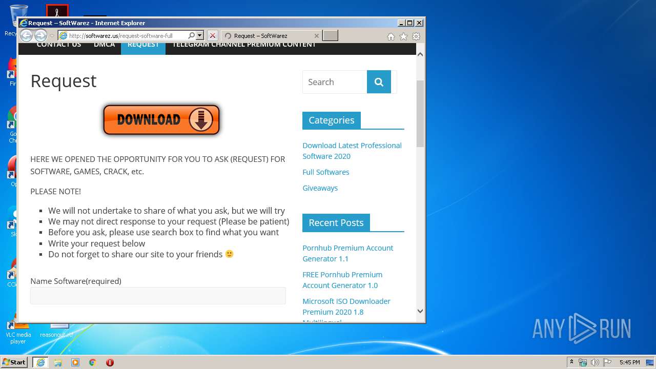Image resolution: width=656 pixels, height=369 pixels.
Task: Open TELEGRAM CHANNEL PREMIUM CONTENT menu item
Action: point(244,46)
